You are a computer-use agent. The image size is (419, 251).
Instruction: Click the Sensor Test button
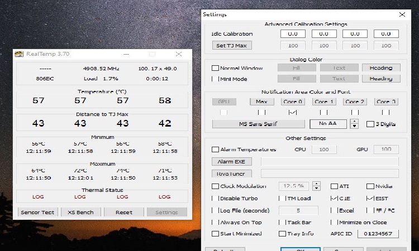[37, 213]
